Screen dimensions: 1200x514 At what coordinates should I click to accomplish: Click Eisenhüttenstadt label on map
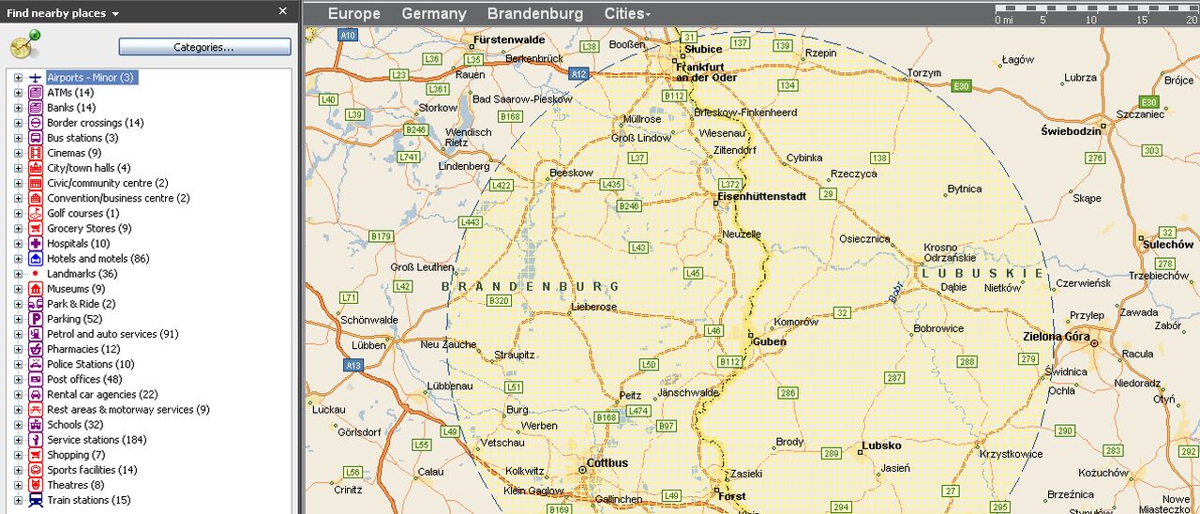click(761, 197)
